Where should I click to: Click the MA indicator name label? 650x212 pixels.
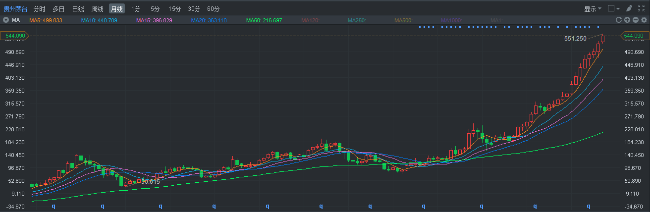click(x=16, y=20)
